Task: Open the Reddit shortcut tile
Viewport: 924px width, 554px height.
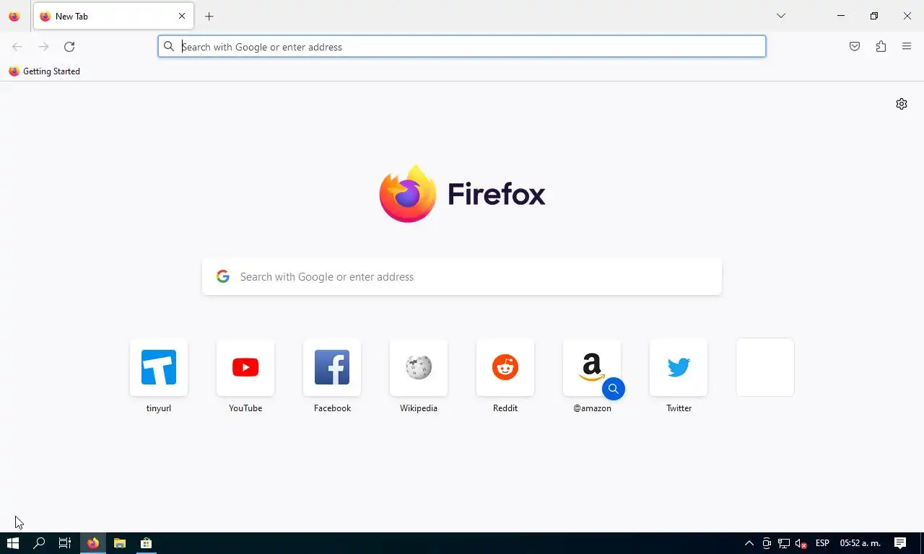Action: pyautogui.click(x=505, y=367)
